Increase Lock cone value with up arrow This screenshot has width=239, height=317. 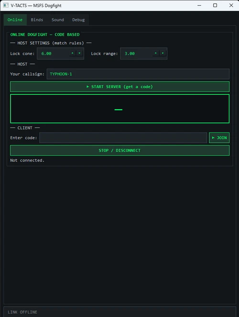(x=72, y=53)
